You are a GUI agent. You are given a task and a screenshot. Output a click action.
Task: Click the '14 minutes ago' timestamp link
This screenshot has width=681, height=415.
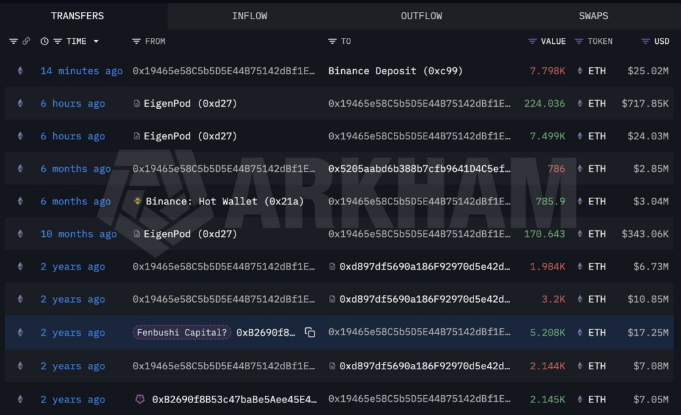tap(81, 71)
